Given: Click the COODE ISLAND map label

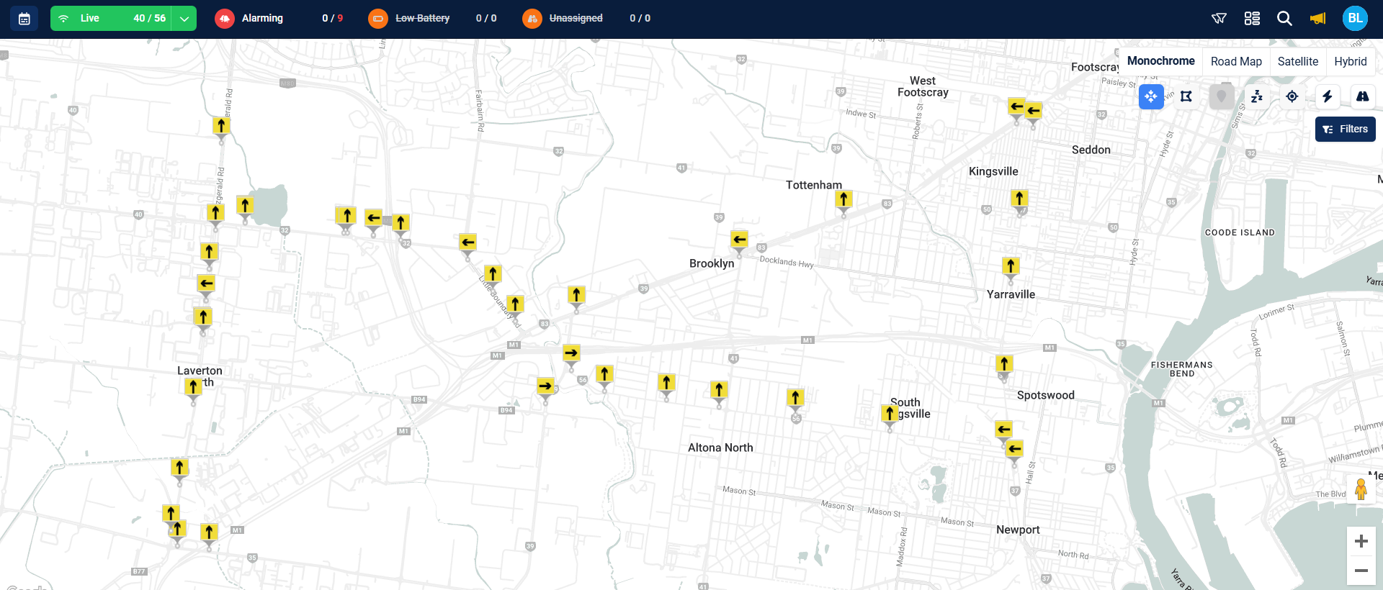Looking at the screenshot, I should tap(1240, 232).
